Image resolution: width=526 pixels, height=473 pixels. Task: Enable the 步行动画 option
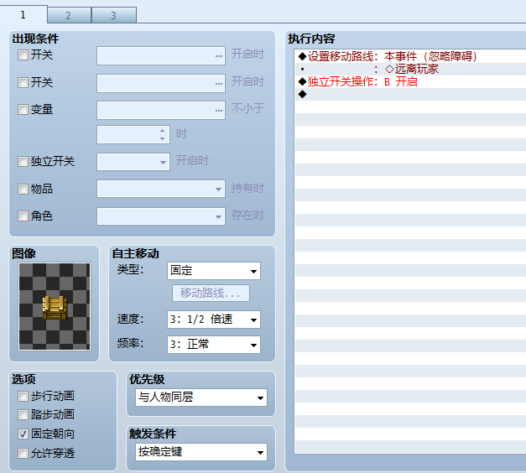coord(23,396)
